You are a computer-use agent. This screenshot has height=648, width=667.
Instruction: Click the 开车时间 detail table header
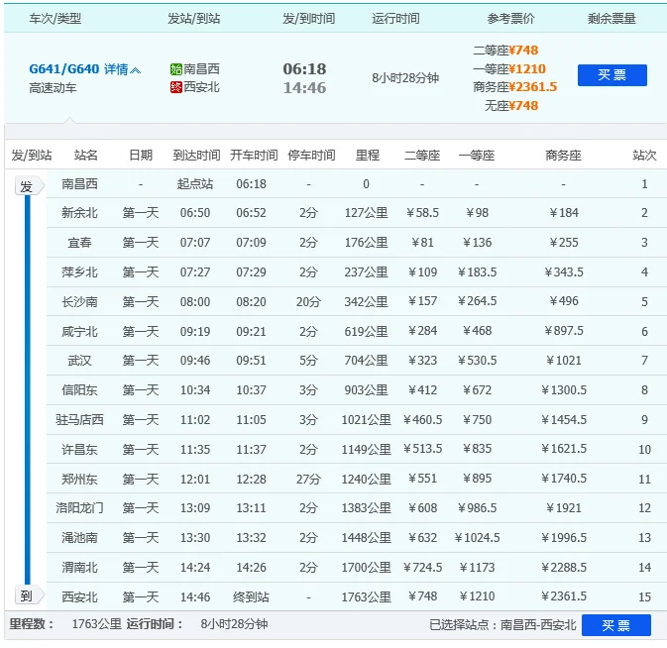[254, 156]
